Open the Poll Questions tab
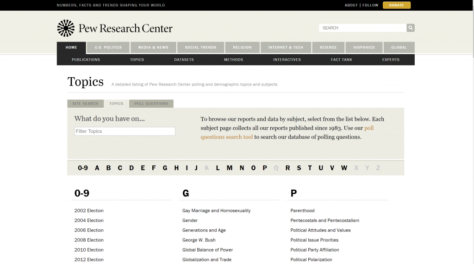Viewport: 474px width, 264px height. coord(151,104)
